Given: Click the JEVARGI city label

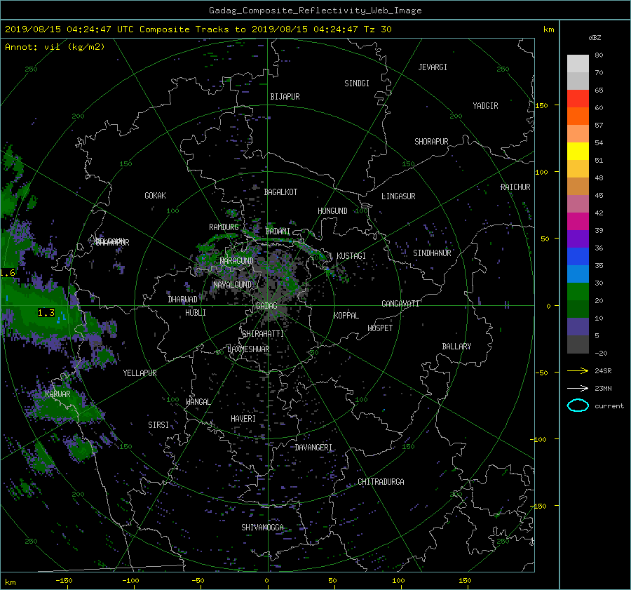Looking at the screenshot, I should pos(433,67).
